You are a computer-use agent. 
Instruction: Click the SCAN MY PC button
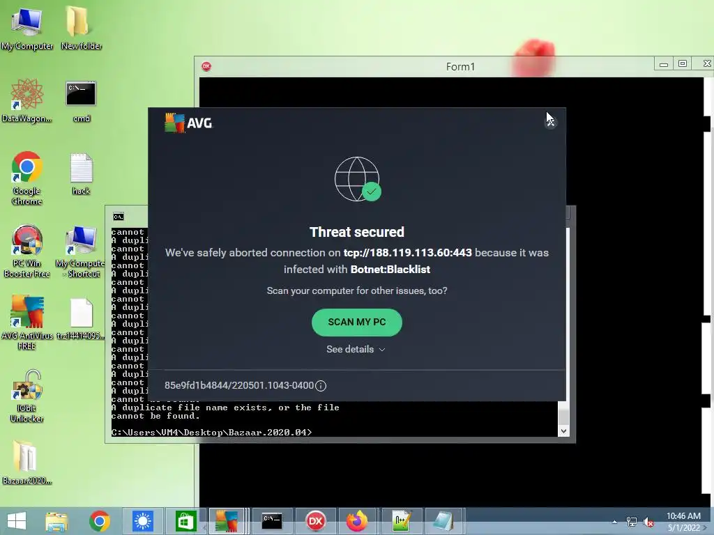[356, 322]
